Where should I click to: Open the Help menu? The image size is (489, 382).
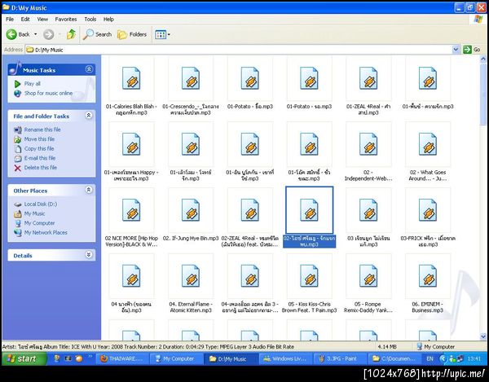(x=108, y=19)
